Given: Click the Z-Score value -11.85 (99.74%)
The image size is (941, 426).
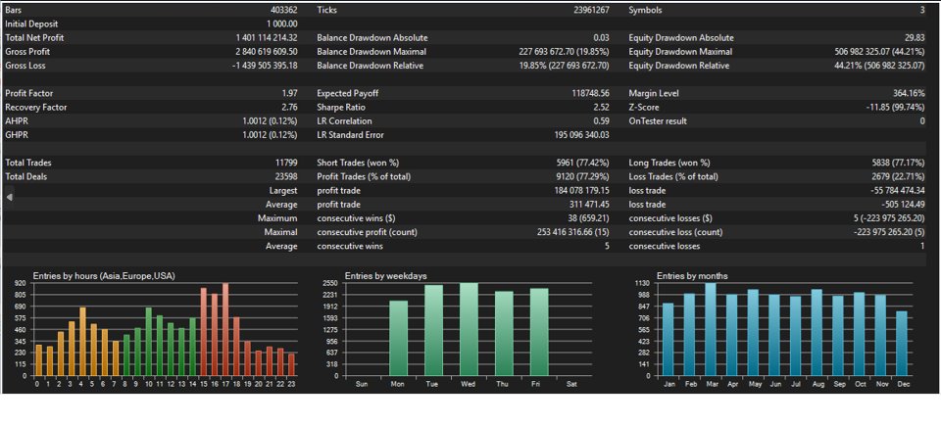Looking at the screenshot, I should (895, 108).
